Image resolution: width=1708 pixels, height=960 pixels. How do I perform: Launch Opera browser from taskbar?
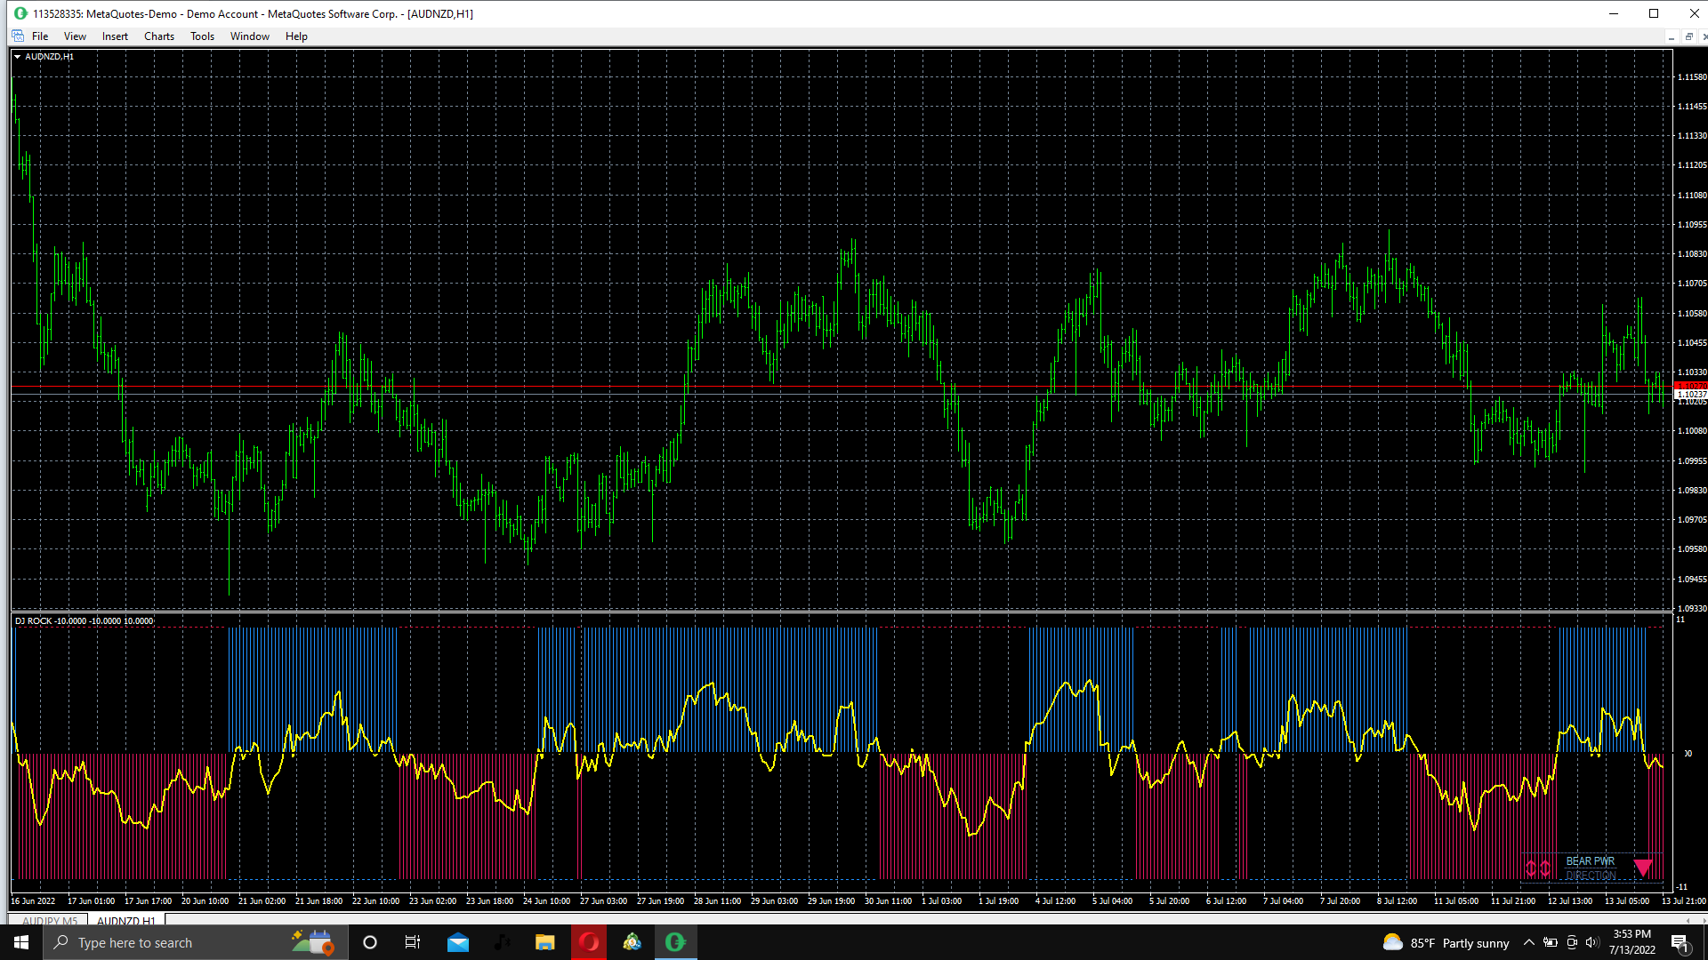pos(589,942)
